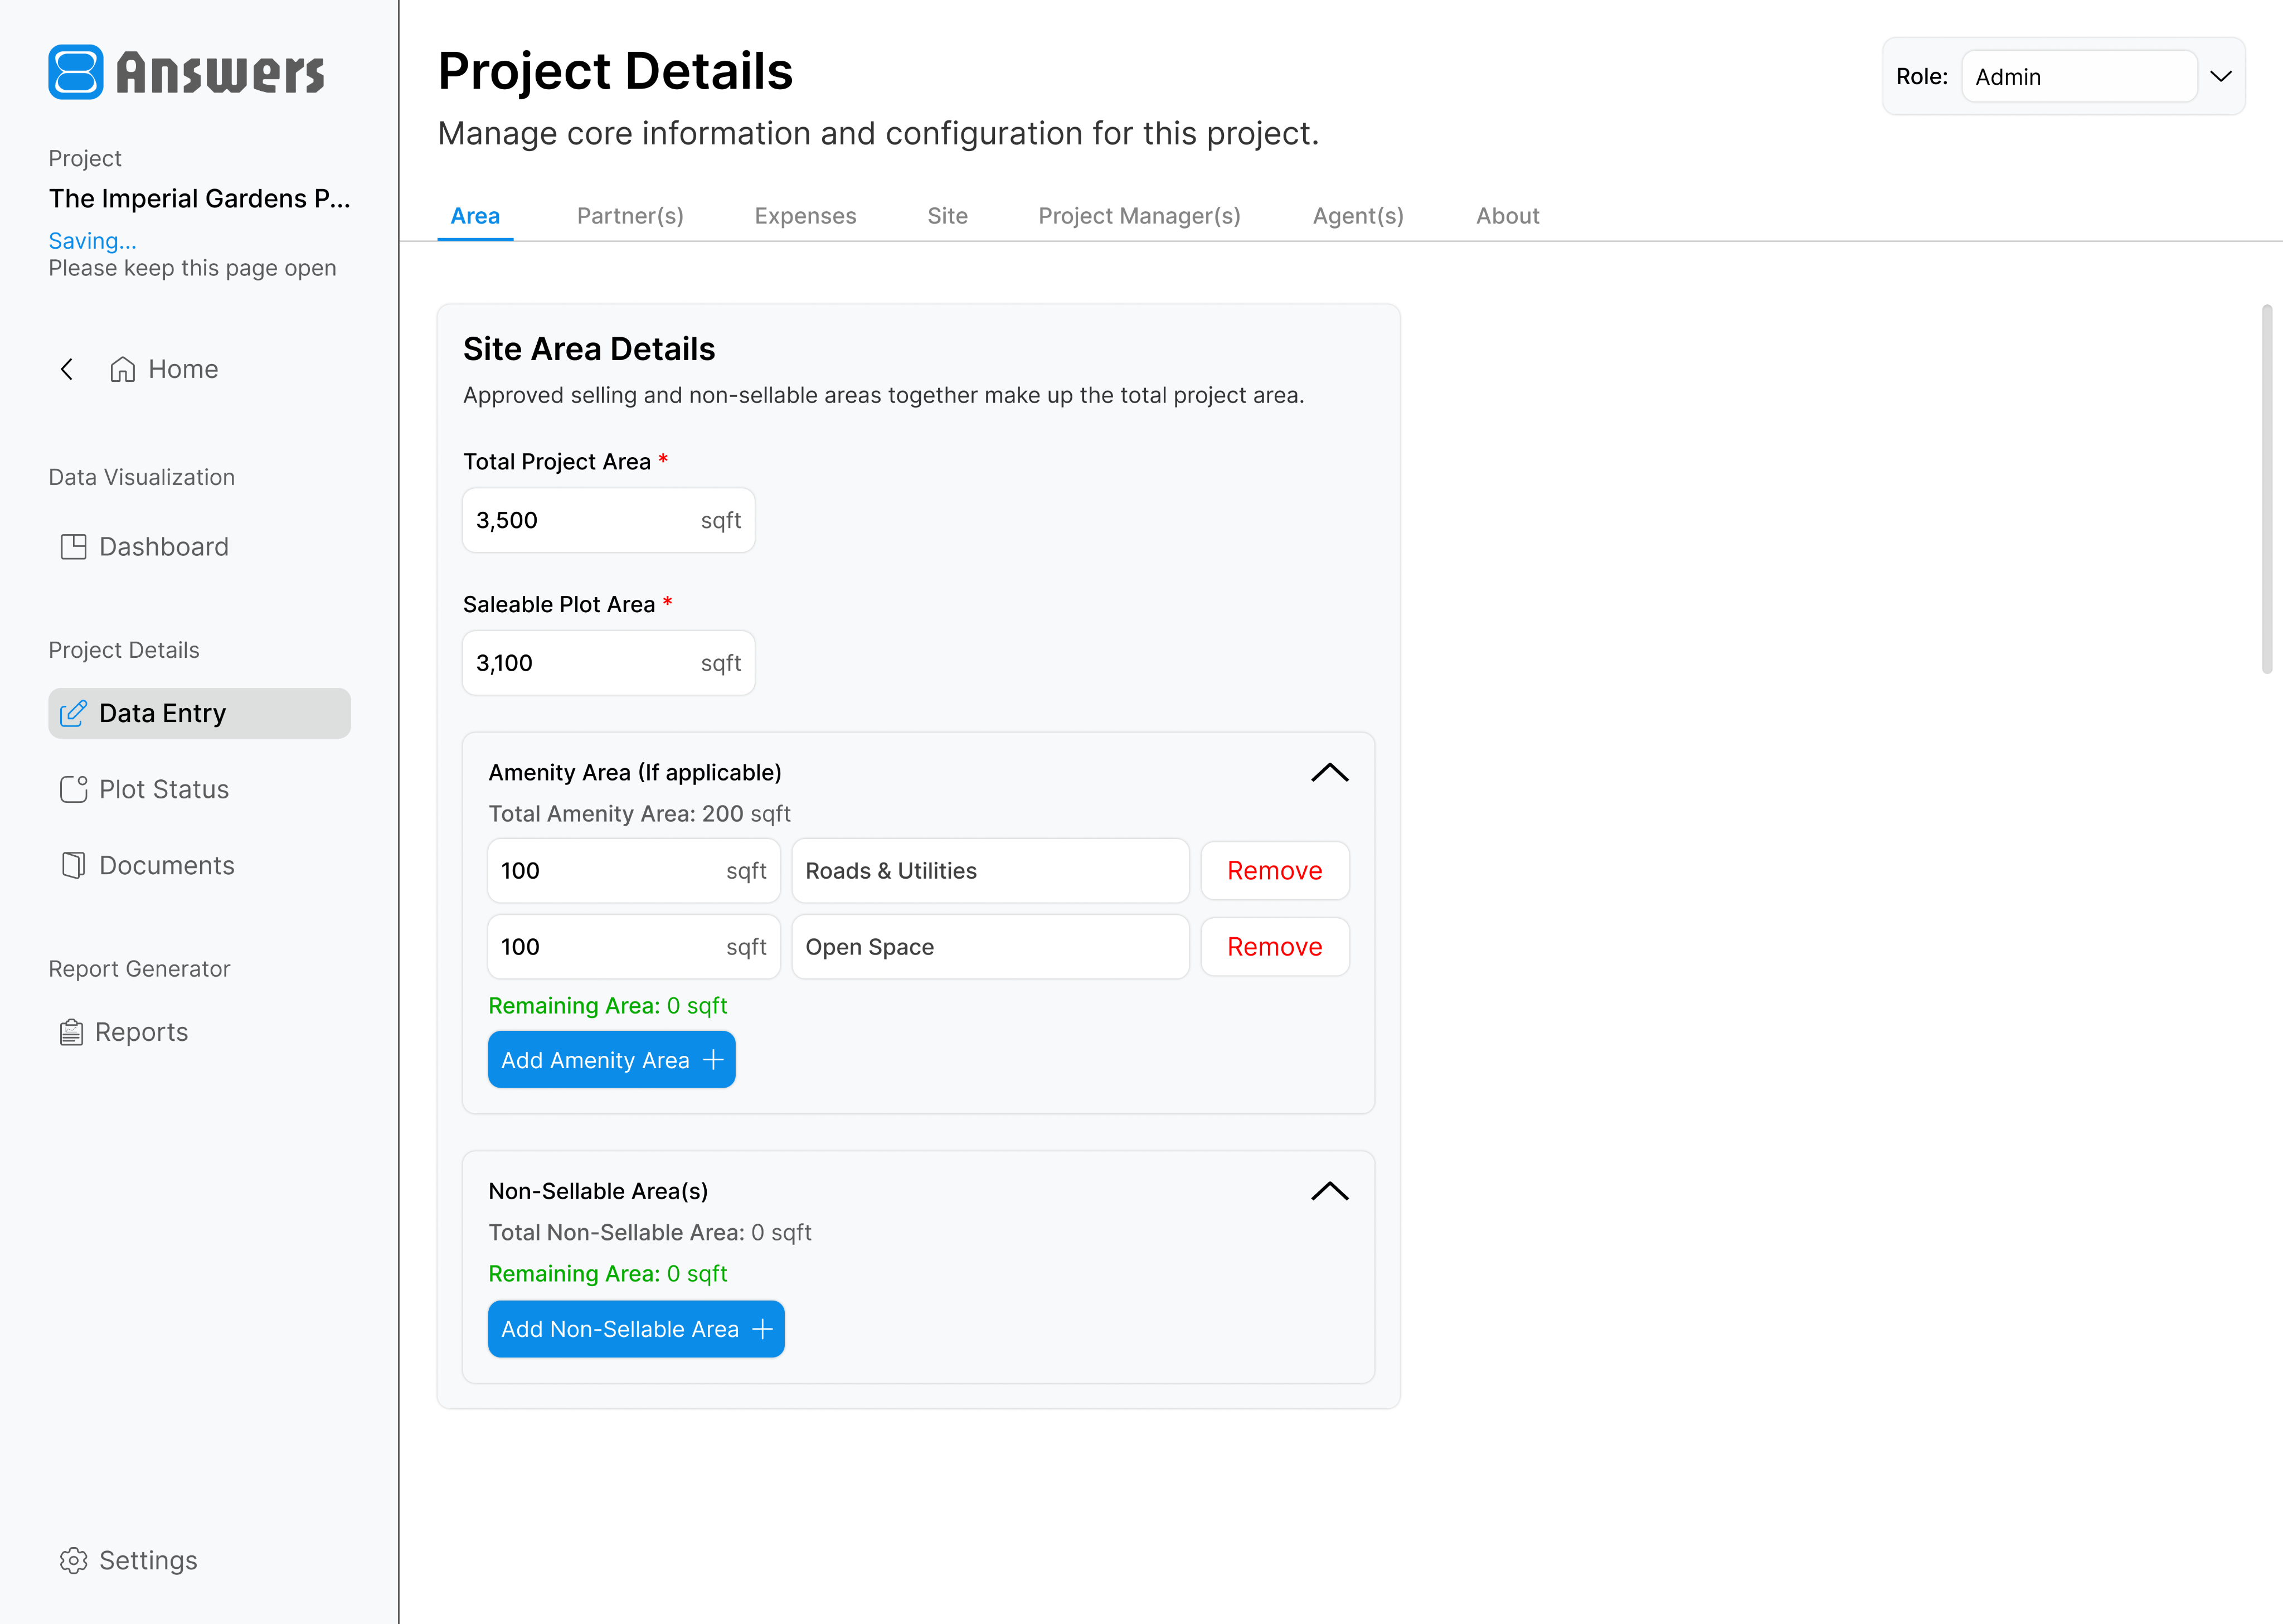Click the Dashboard icon in sidebar

(x=74, y=547)
